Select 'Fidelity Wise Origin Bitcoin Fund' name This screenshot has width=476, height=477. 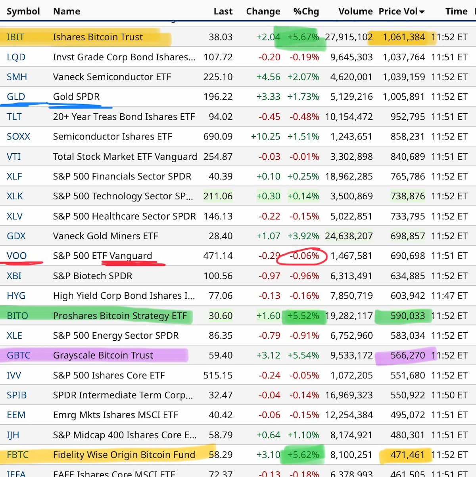point(124,455)
